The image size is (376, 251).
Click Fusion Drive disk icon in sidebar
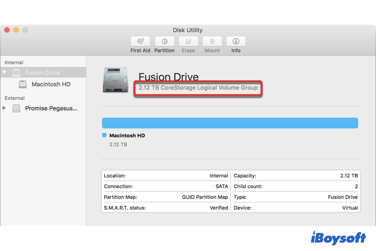tap(17, 73)
